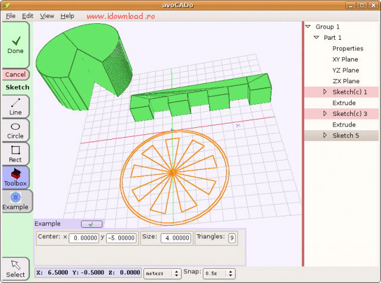
Task: Click the Size input field
Action: click(x=176, y=238)
